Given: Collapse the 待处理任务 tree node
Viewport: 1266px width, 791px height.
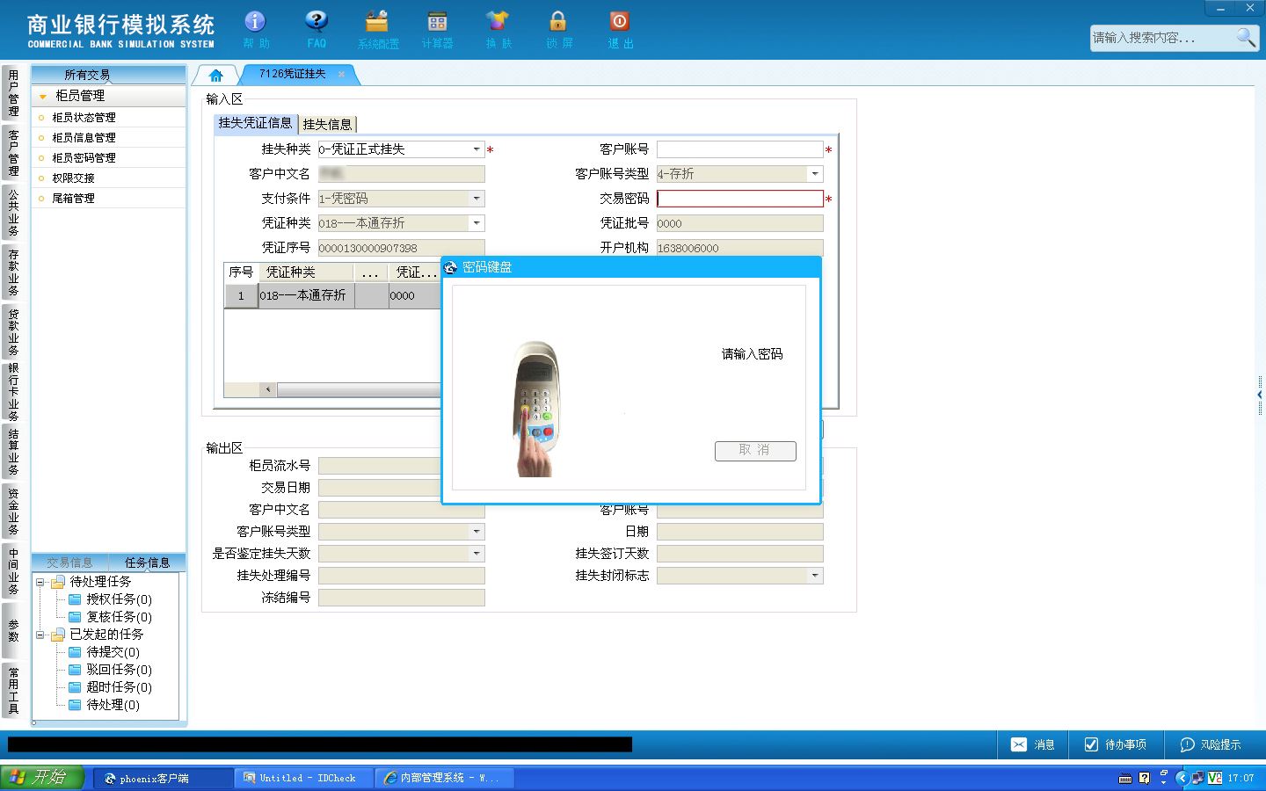Looking at the screenshot, I should pyautogui.click(x=40, y=582).
